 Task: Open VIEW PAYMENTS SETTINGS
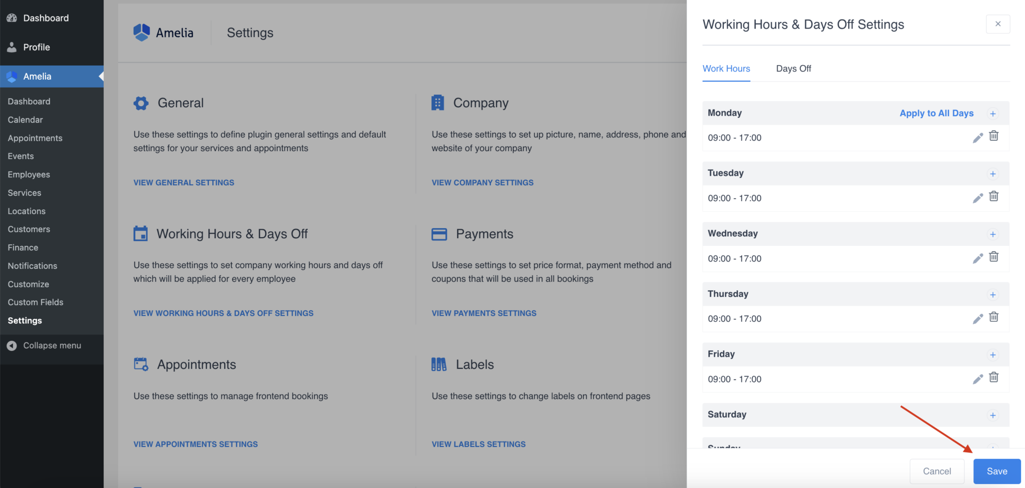pyautogui.click(x=483, y=313)
